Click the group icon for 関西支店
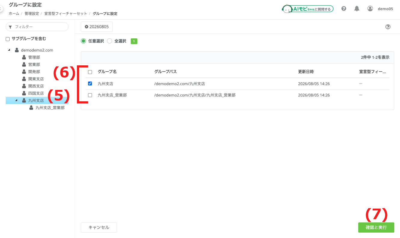Image resolution: width=400 pixels, height=238 pixels. [24, 86]
